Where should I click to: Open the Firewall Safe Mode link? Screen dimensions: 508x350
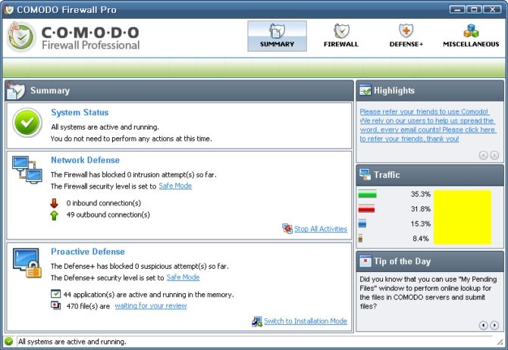pos(175,186)
